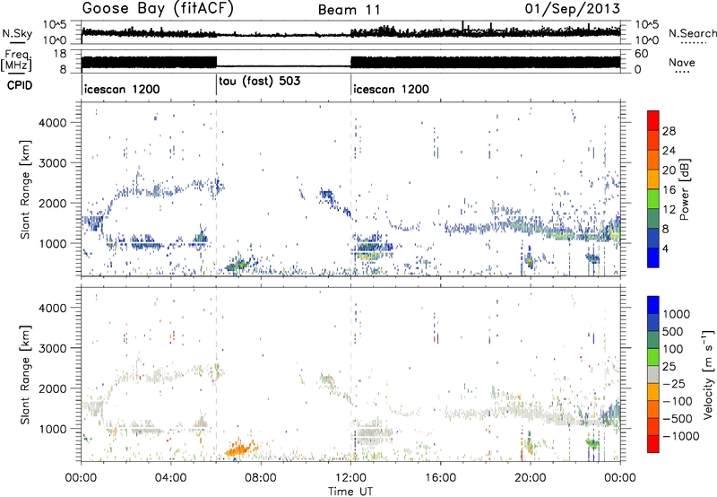Click the 'Velocity [m s-1]' colorbar label
The height and width of the screenshot is (497, 717).
[x=708, y=374]
